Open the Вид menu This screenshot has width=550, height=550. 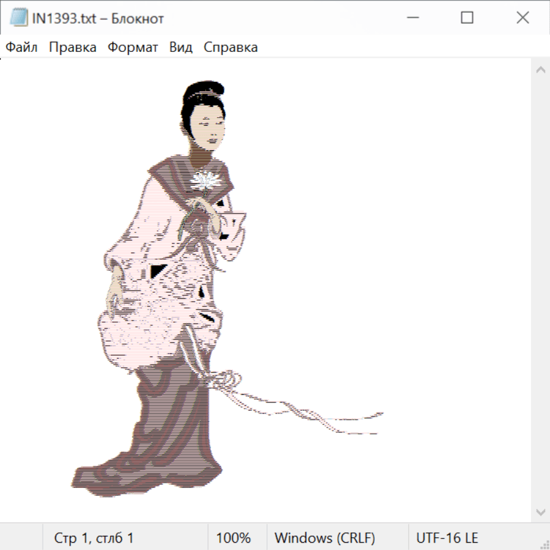point(181,47)
